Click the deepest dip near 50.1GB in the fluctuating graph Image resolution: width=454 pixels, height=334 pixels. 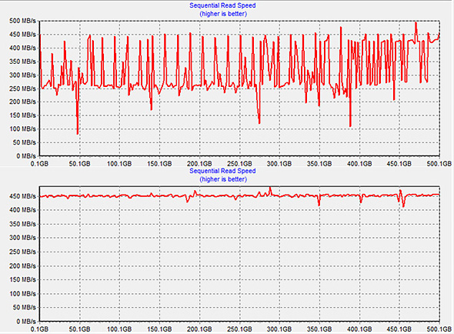tap(77, 133)
